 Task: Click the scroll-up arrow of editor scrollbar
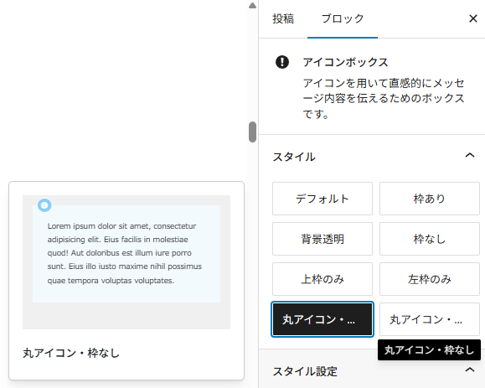click(x=252, y=6)
